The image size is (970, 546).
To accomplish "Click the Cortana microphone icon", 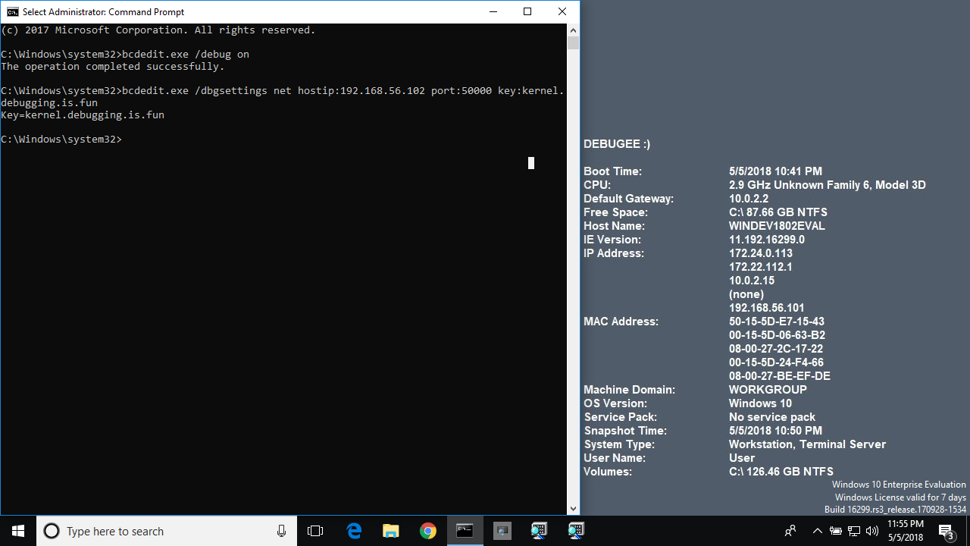I will coord(281,531).
